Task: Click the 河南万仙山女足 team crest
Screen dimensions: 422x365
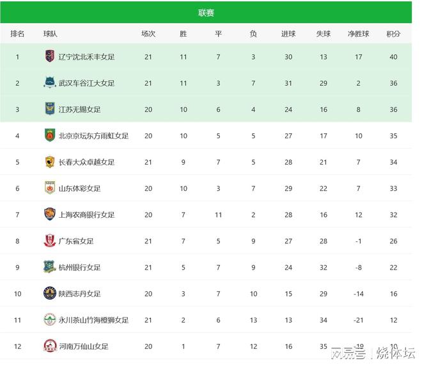Action: coord(50,346)
